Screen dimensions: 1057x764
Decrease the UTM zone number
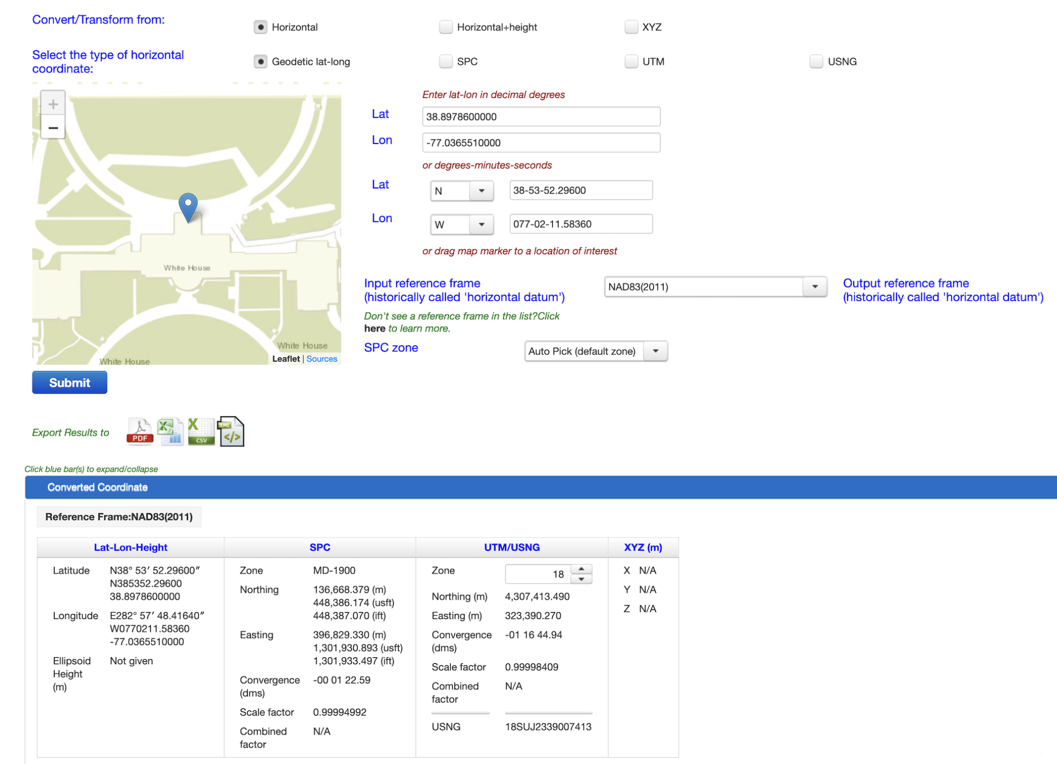tap(582, 579)
